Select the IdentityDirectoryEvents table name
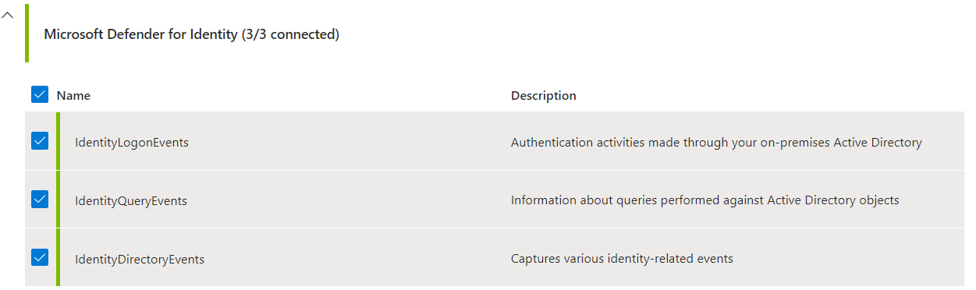 pos(140,259)
